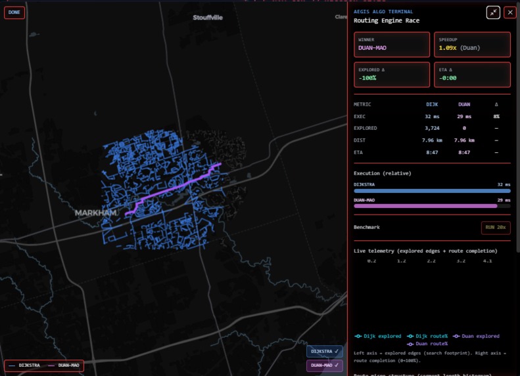This screenshot has height=376, width=520.
Task: Click the DIJK column header
Action: tap(432, 104)
